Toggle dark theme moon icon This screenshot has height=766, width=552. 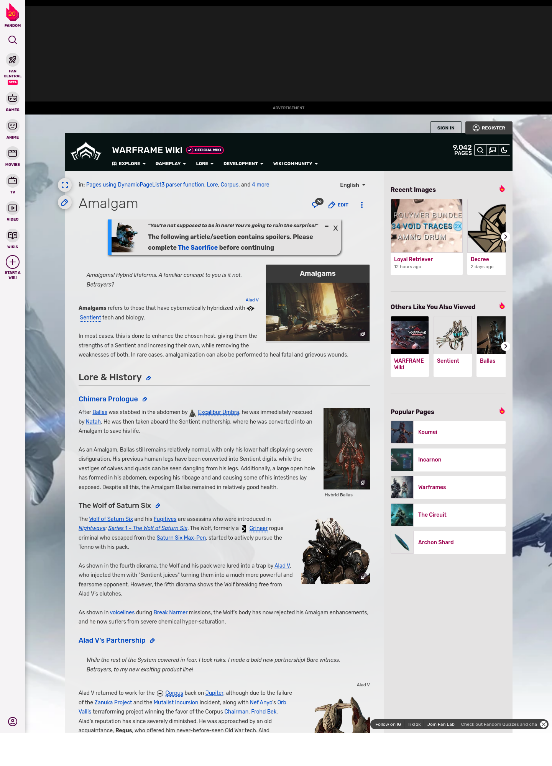504,150
